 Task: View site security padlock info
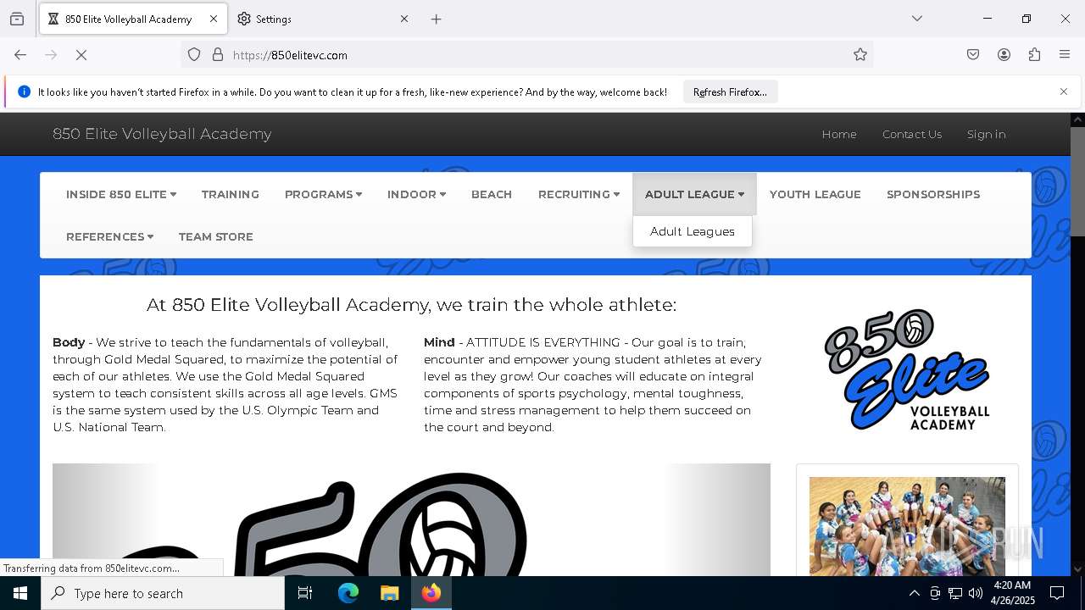[218, 55]
